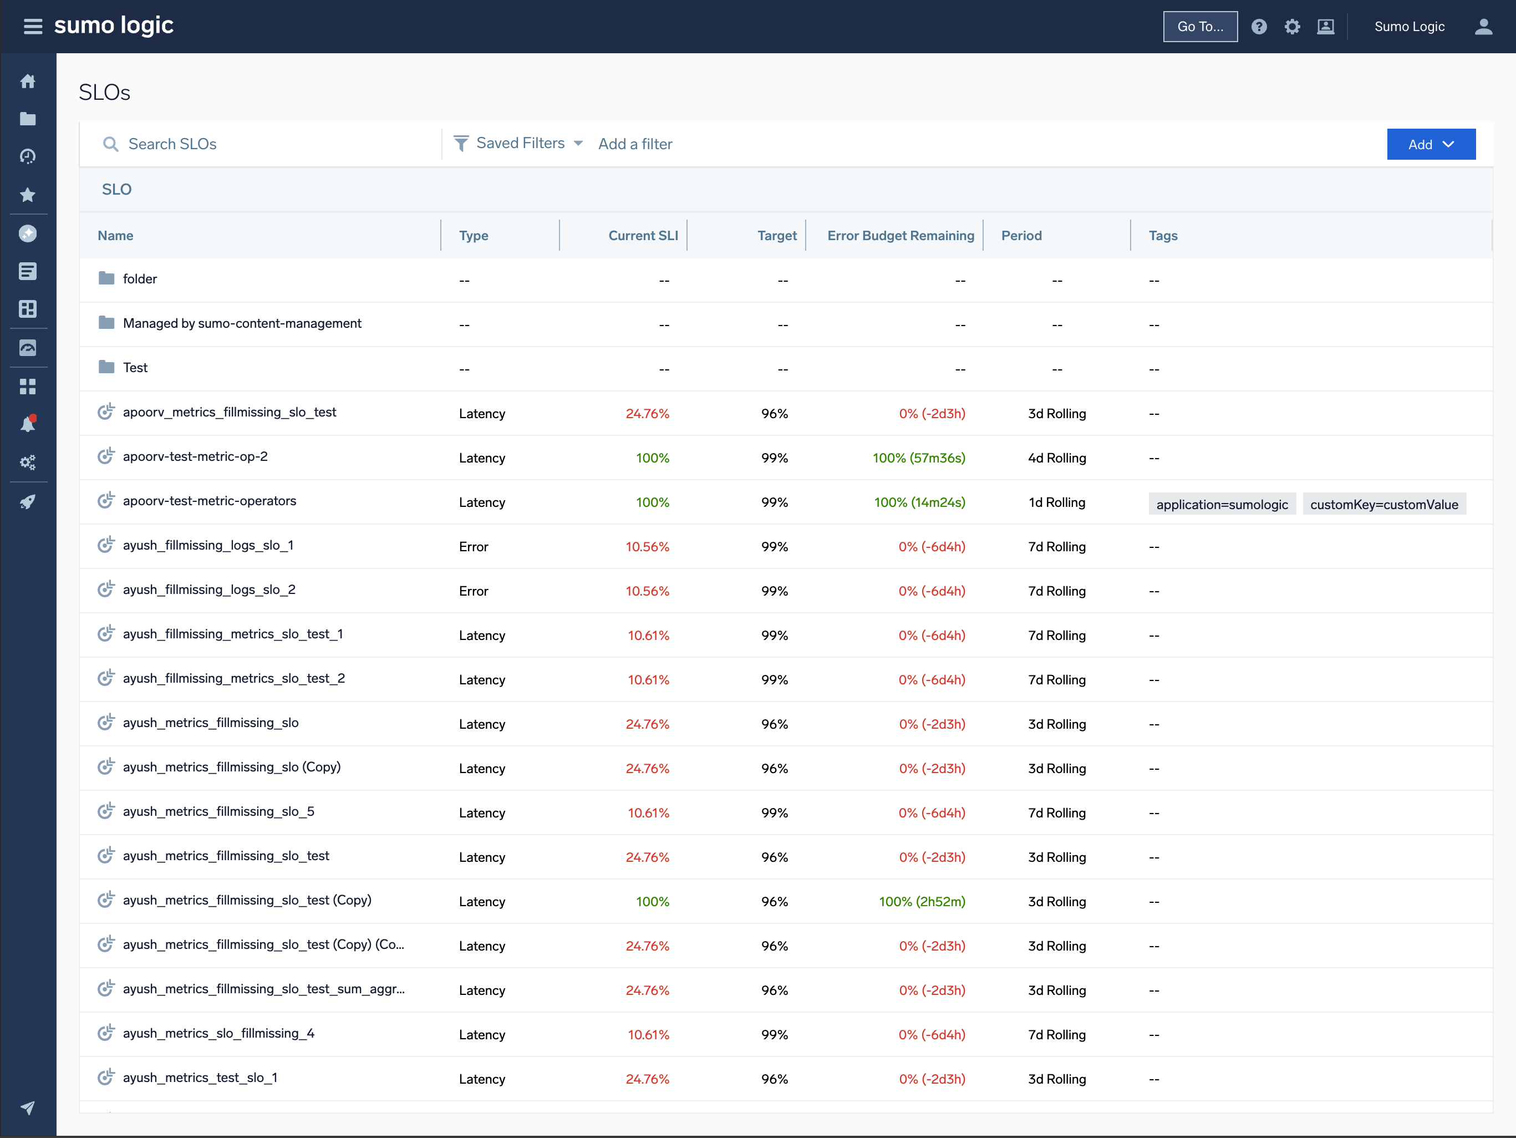
Task: Open Help via the question mark icon
Action: tap(1260, 26)
